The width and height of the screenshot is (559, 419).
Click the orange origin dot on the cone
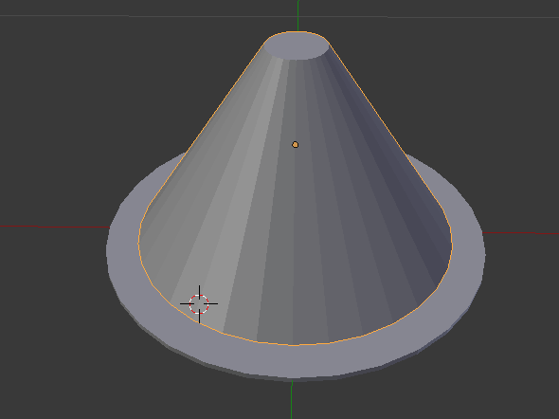coord(296,144)
